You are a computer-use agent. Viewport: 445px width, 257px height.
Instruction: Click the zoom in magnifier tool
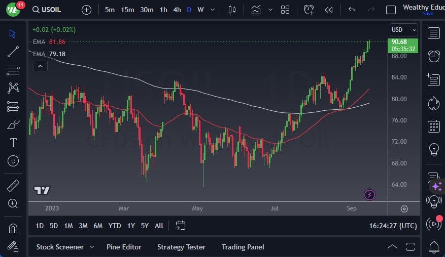click(x=13, y=203)
